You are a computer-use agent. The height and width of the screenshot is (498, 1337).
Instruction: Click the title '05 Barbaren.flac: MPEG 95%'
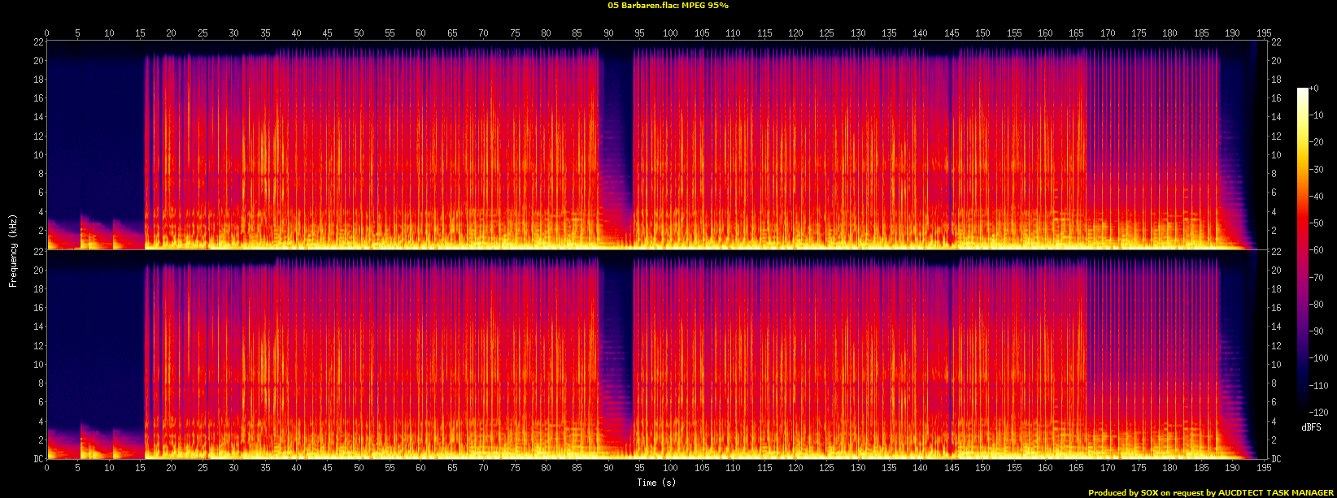point(668,6)
